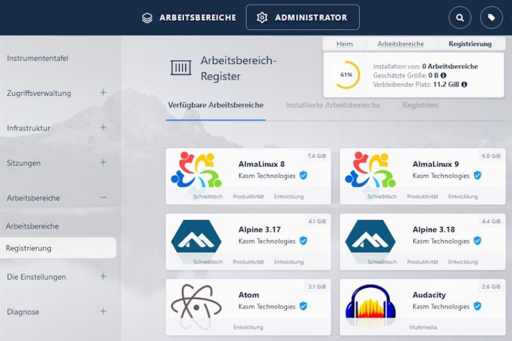Expand Sitzungen with its plus icon
The image size is (512, 341).
(x=103, y=163)
